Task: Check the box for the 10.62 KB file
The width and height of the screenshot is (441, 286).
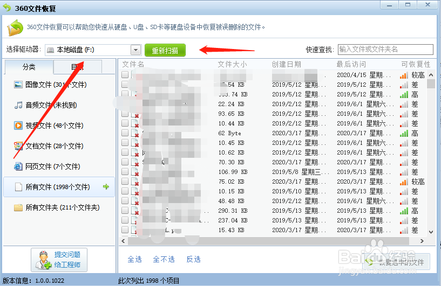Action: click(x=125, y=152)
